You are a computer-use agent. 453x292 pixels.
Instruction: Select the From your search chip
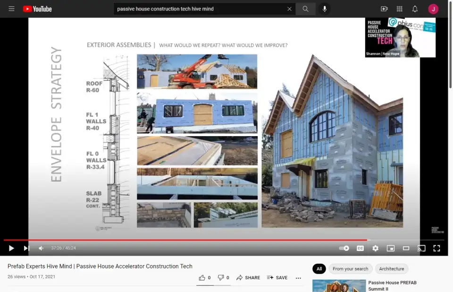click(350, 269)
